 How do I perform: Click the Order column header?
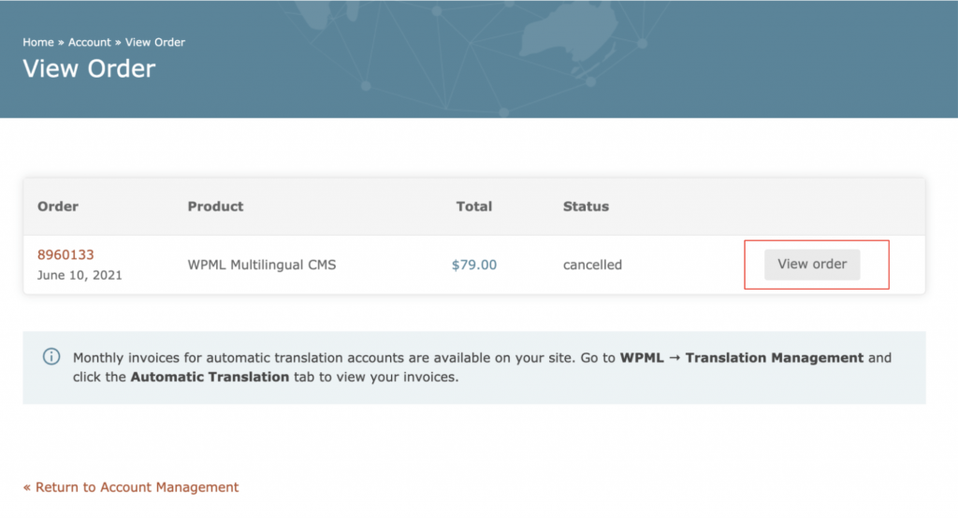57,207
